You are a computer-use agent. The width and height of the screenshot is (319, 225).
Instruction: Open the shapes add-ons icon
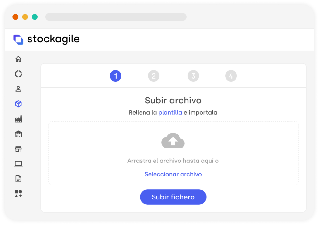click(18, 194)
